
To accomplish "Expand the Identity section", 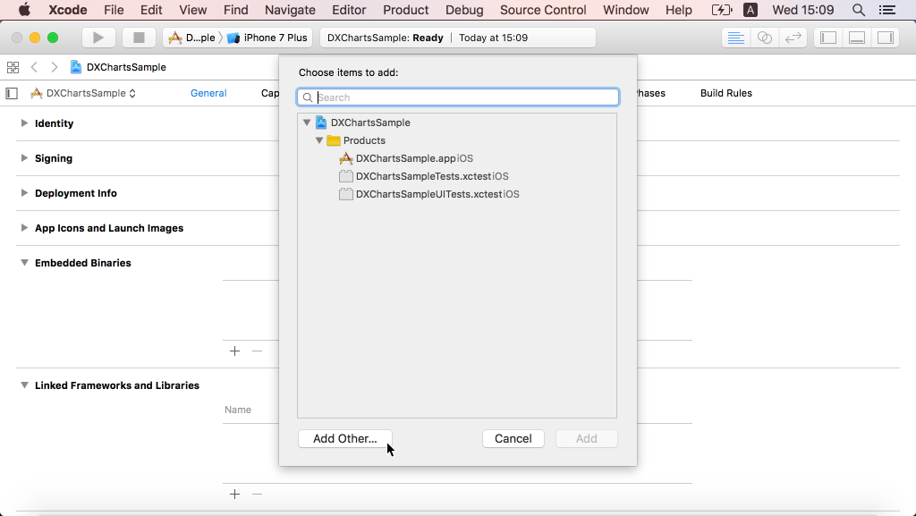I will click(23, 123).
